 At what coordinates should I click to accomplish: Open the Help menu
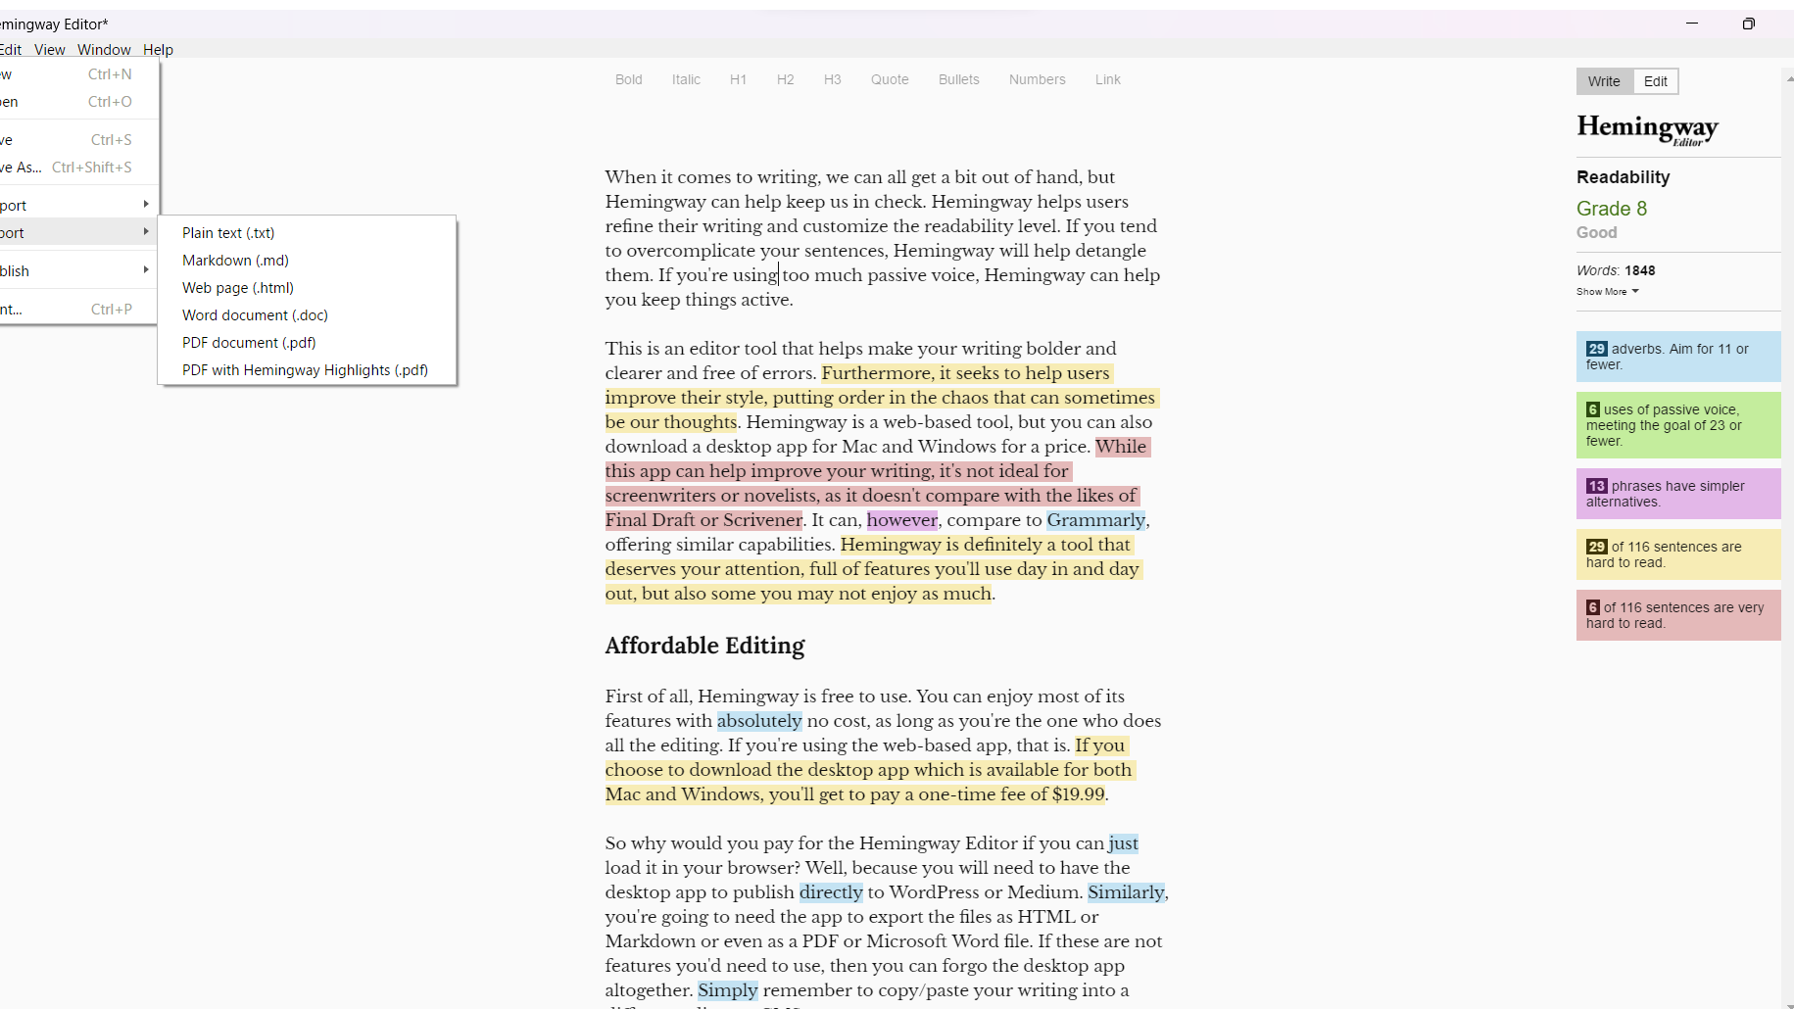pos(158,49)
